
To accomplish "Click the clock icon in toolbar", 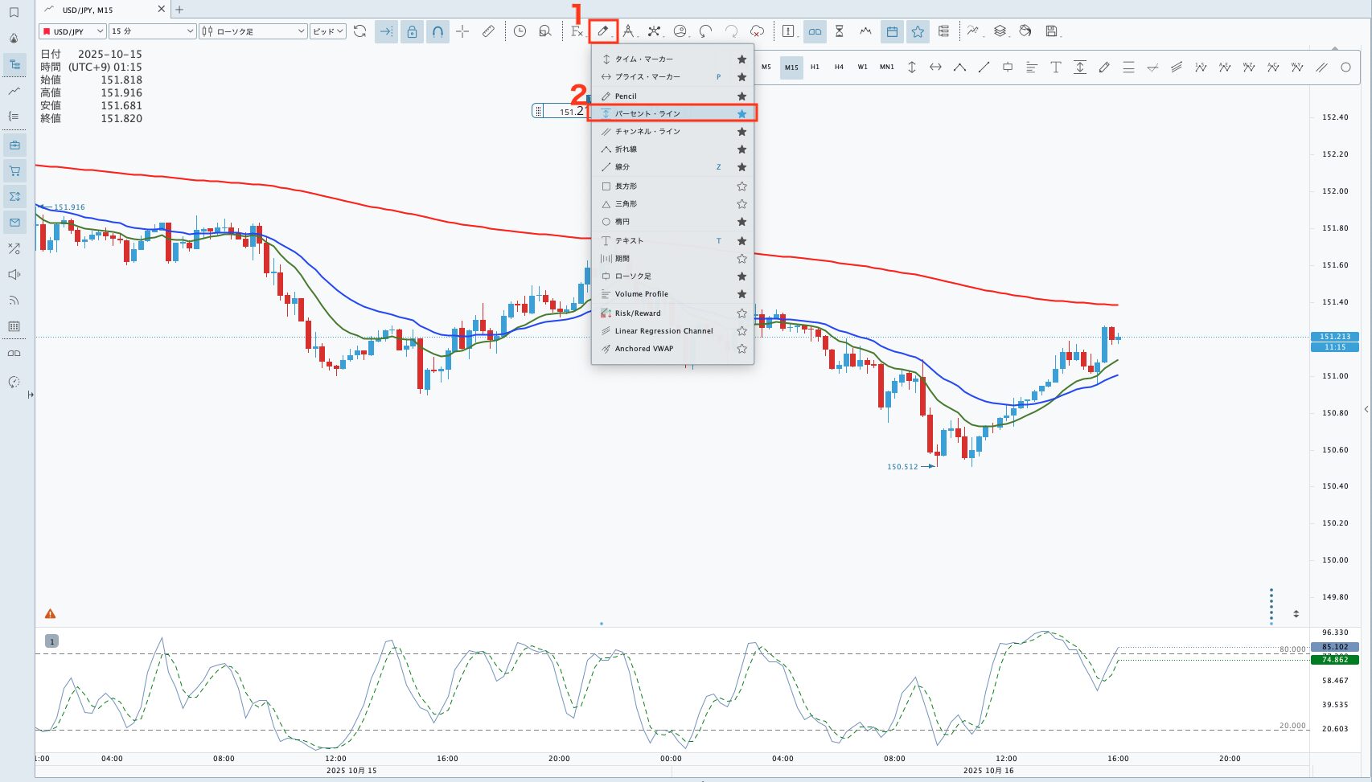I will pos(520,31).
